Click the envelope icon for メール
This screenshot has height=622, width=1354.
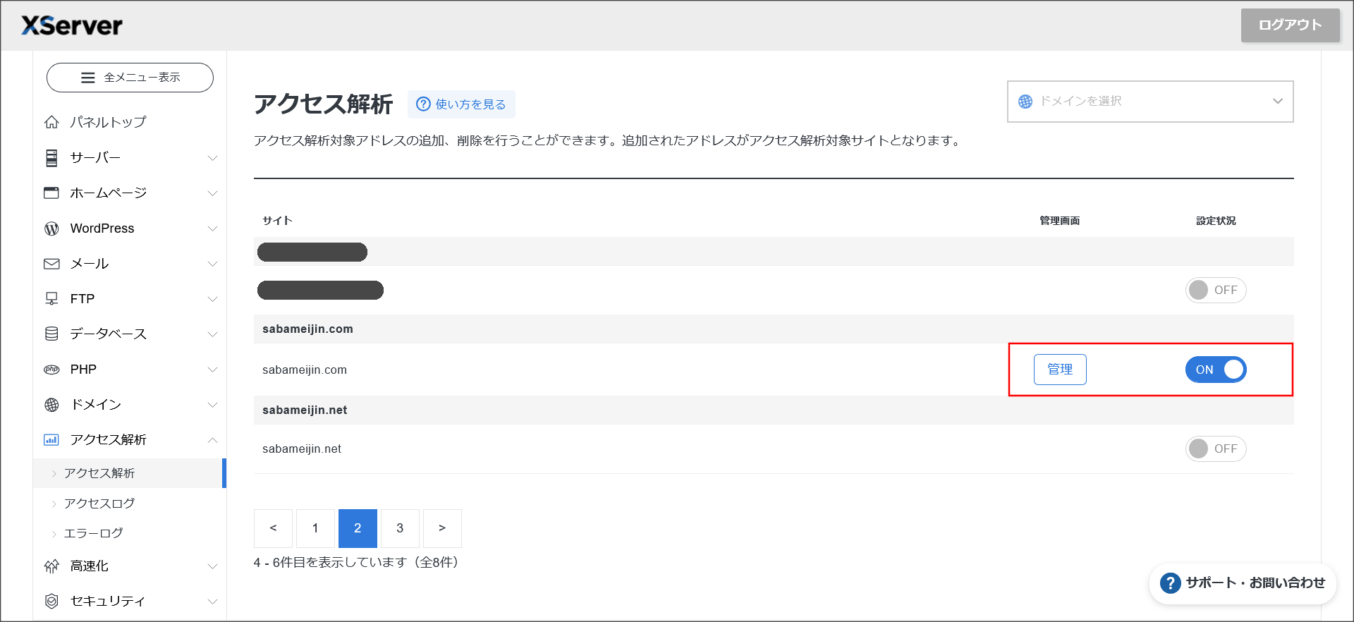point(51,264)
